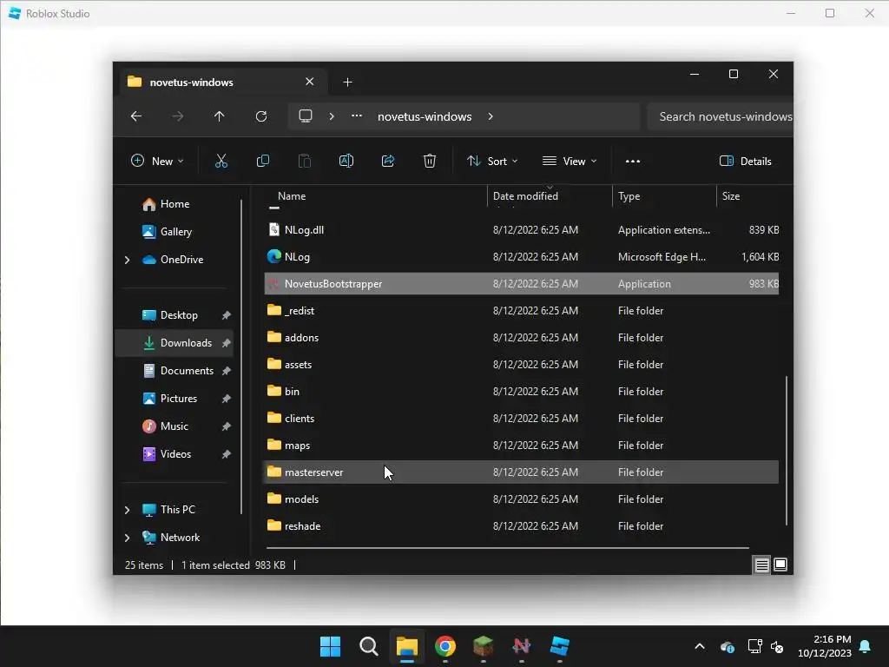Open the Sort dropdown
Image resolution: width=889 pixels, height=667 pixels.
[492, 161]
